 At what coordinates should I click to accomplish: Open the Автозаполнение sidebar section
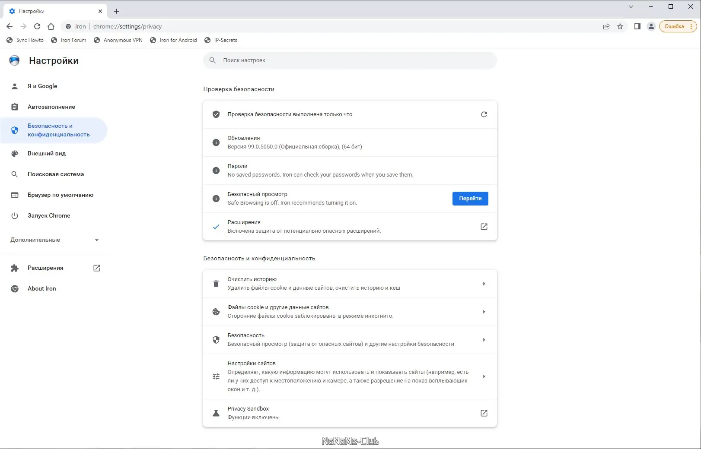[x=51, y=107]
